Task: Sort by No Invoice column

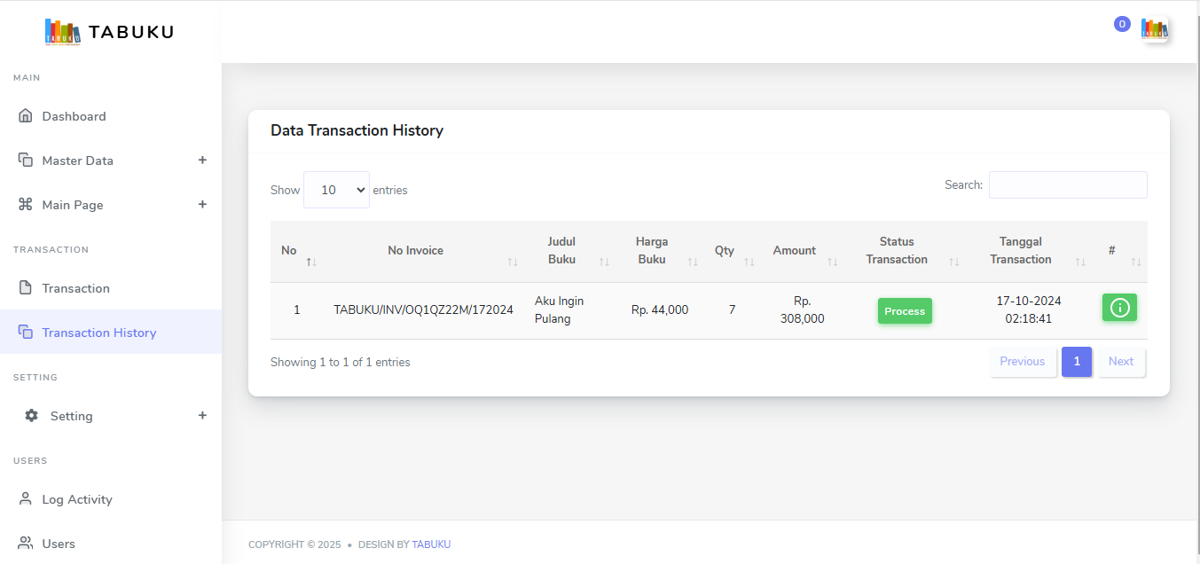Action: pos(415,251)
